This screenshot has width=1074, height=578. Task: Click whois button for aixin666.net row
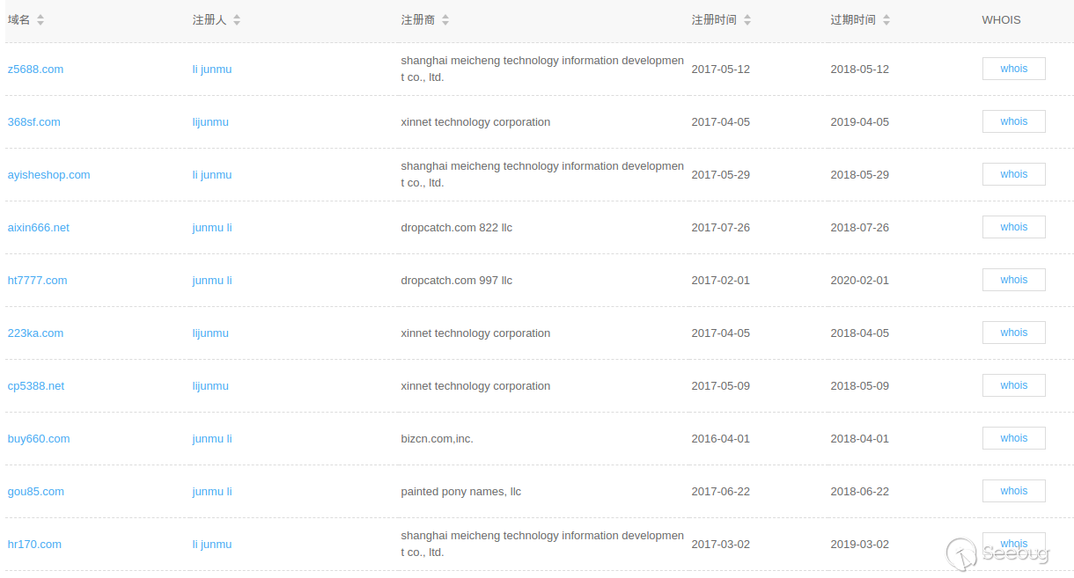pyautogui.click(x=1013, y=227)
